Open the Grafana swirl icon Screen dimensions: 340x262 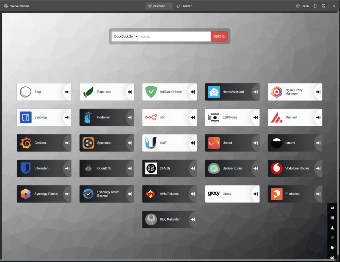[26, 143]
